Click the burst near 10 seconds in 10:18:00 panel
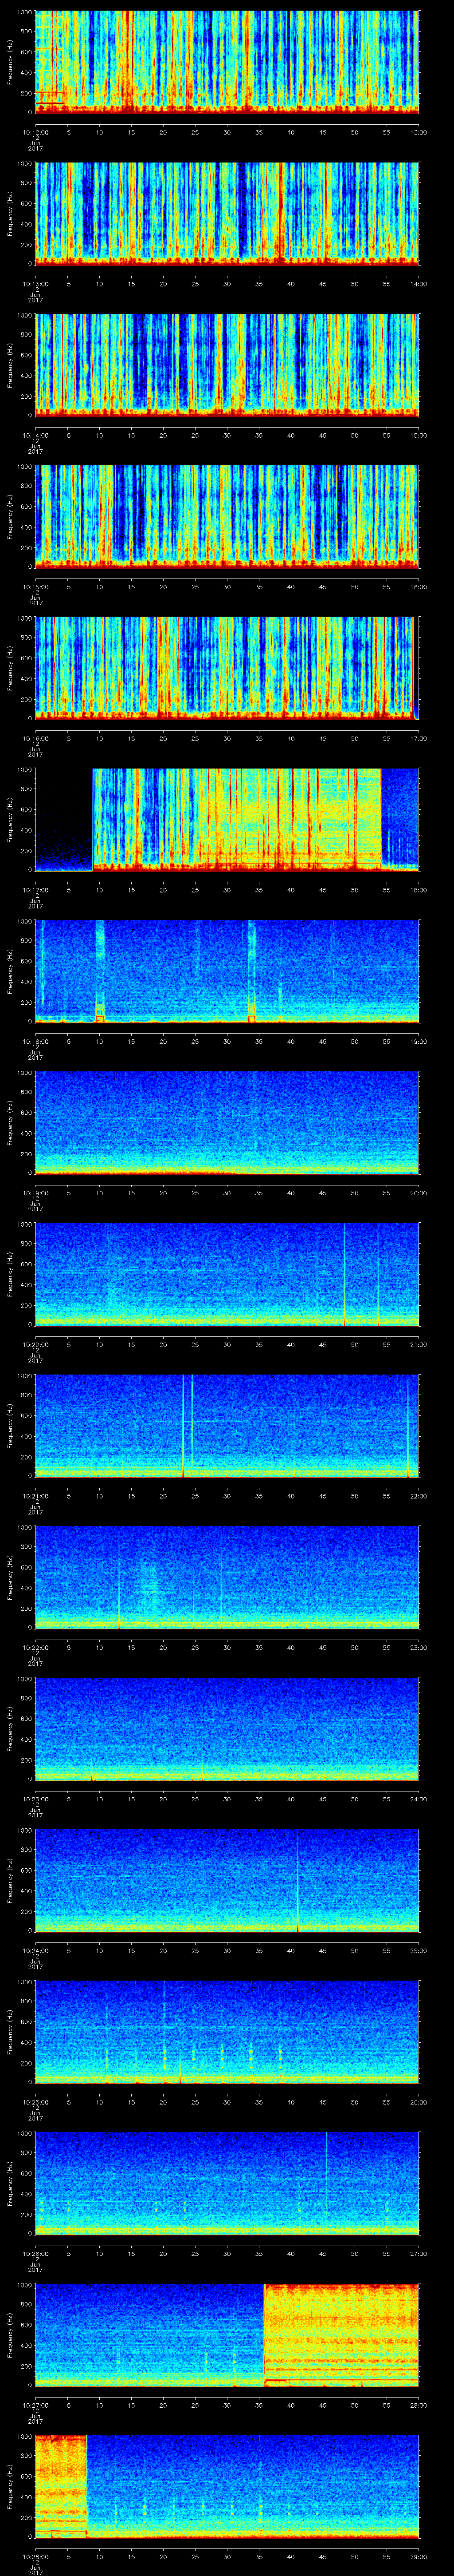454x2576 pixels. (100, 970)
